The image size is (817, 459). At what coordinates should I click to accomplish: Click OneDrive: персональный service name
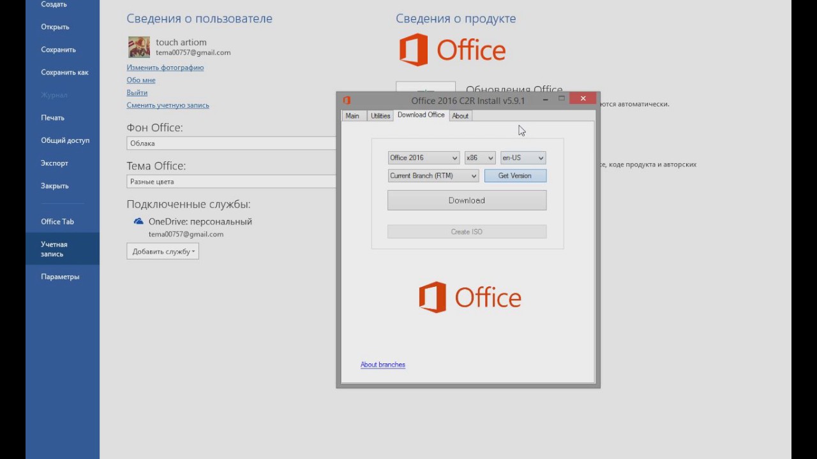pyautogui.click(x=200, y=221)
